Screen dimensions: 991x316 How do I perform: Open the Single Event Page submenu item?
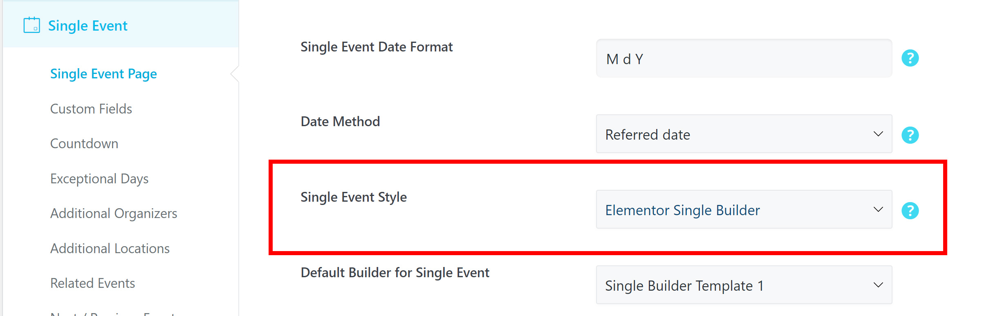click(x=103, y=74)
